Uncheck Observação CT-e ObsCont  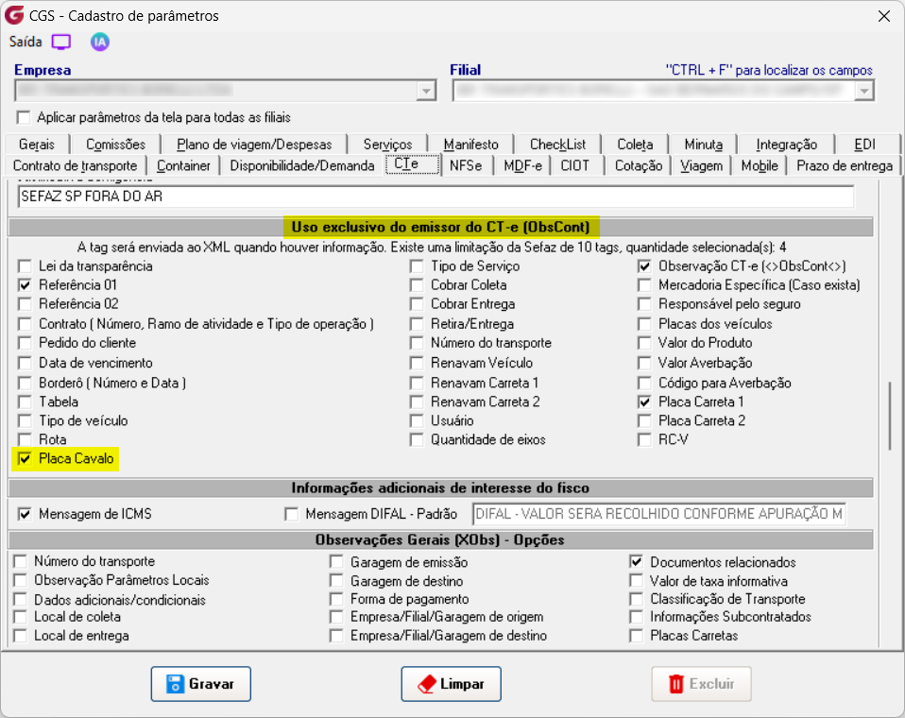pos(644,266)
